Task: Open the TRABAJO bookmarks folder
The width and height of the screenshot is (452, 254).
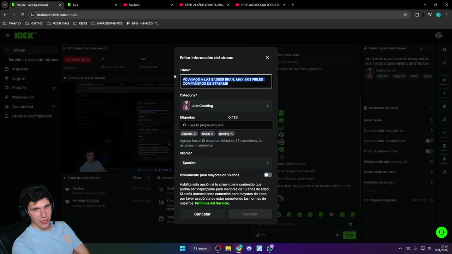Action: [x=12, y=24]
